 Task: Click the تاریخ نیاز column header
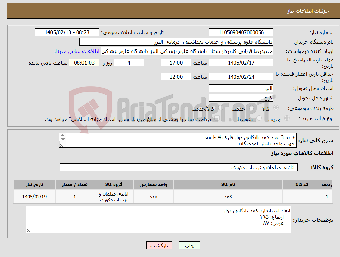(x=34, y=184)
